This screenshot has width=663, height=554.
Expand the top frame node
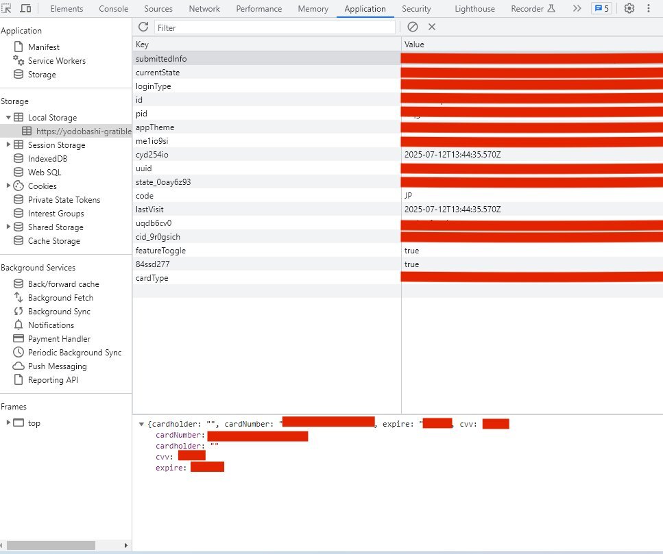[8, 423]
